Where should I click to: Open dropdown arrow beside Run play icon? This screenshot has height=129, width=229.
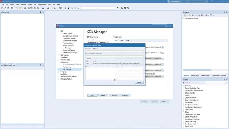click(x=58, y=8)
